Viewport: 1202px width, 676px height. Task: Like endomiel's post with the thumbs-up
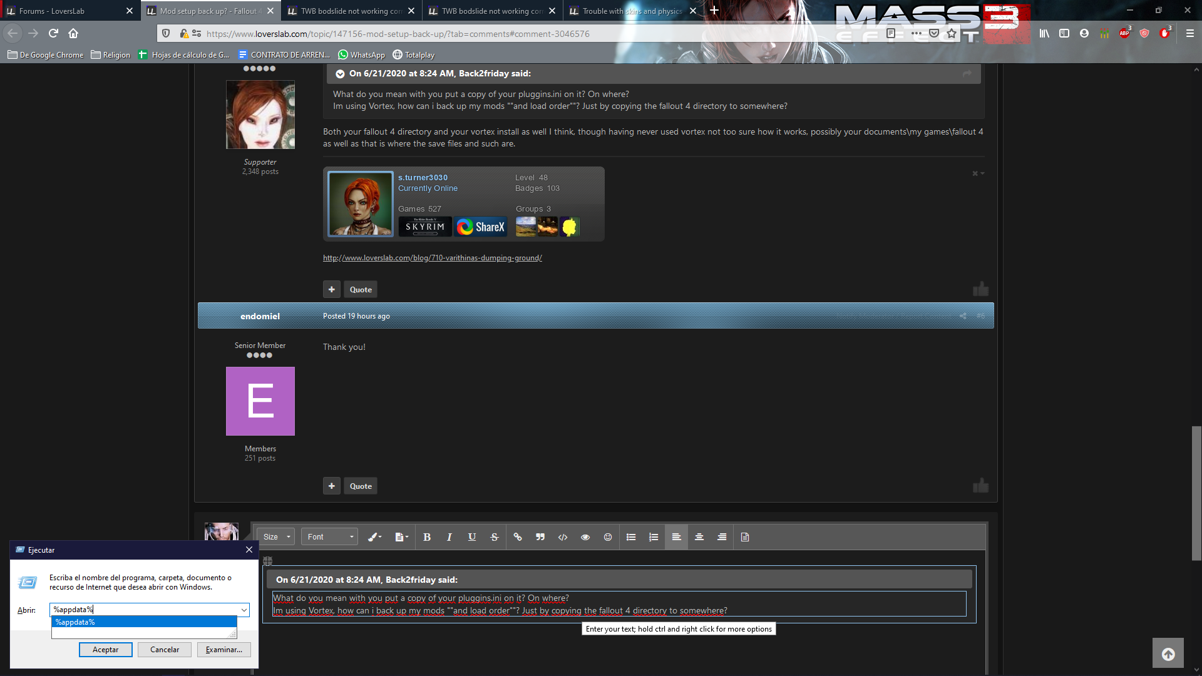(980, 486)
